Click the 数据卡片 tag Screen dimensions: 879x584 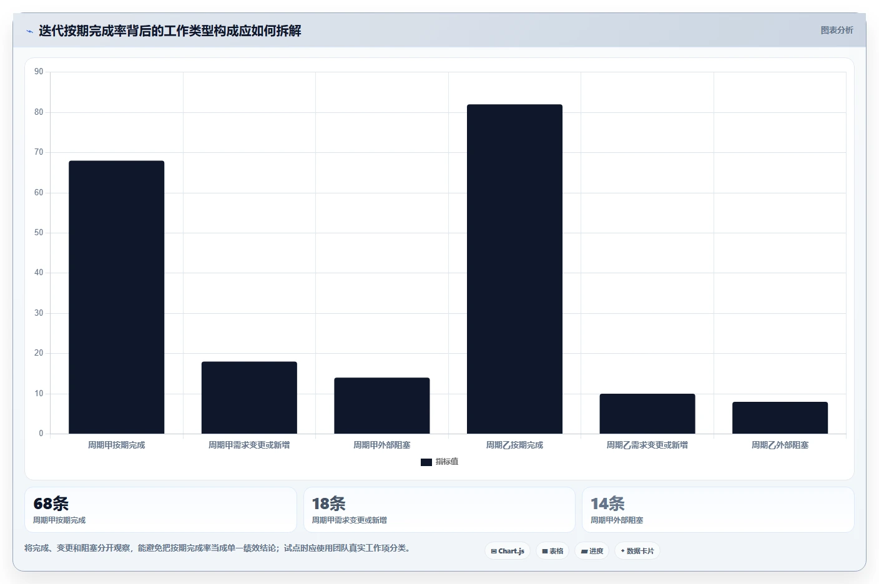pos(637,551)
